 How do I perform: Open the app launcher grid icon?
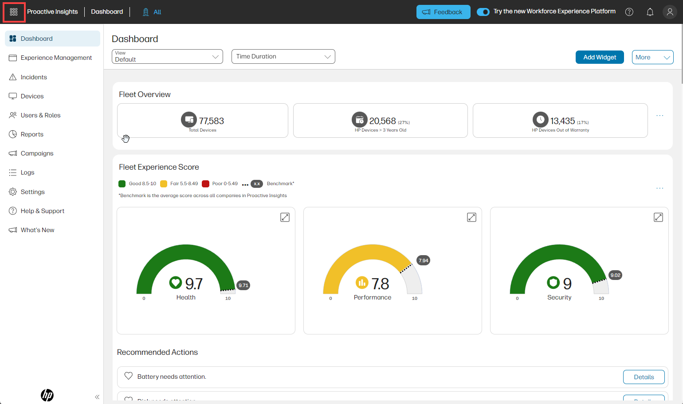(x=14, y=12)
